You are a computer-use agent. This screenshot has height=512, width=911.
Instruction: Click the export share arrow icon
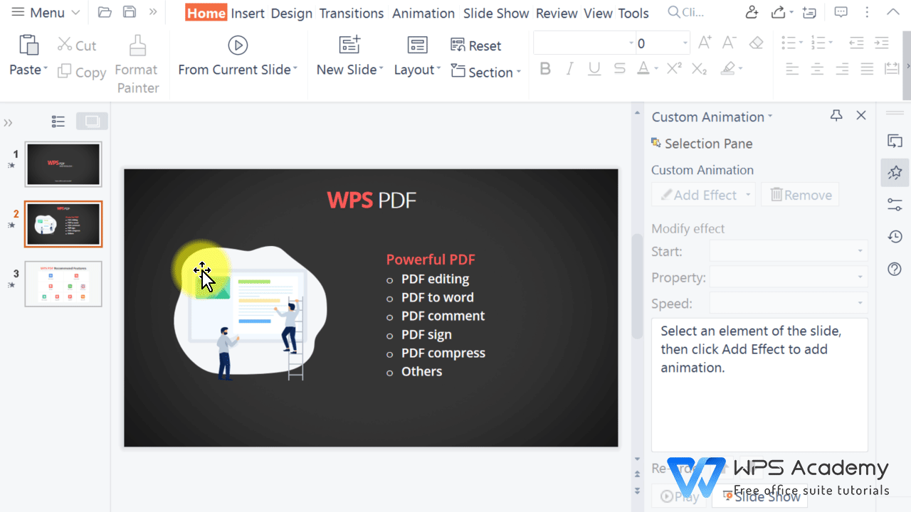[x=779, y=12]
